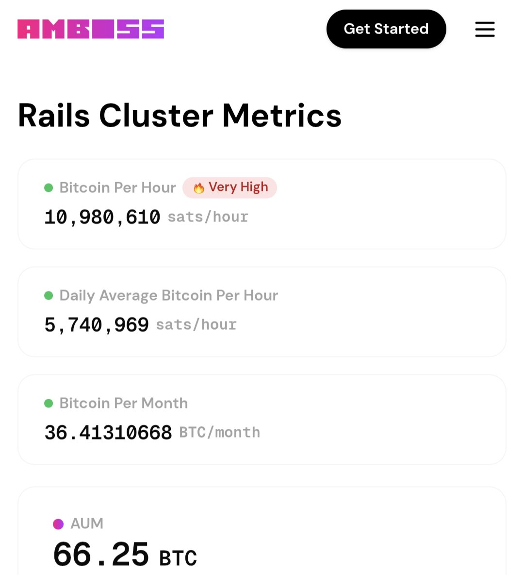This screenshot has width=524, height=575.
Task: Click the 10,980,610 sats/hour value
Action: (146, 217)
